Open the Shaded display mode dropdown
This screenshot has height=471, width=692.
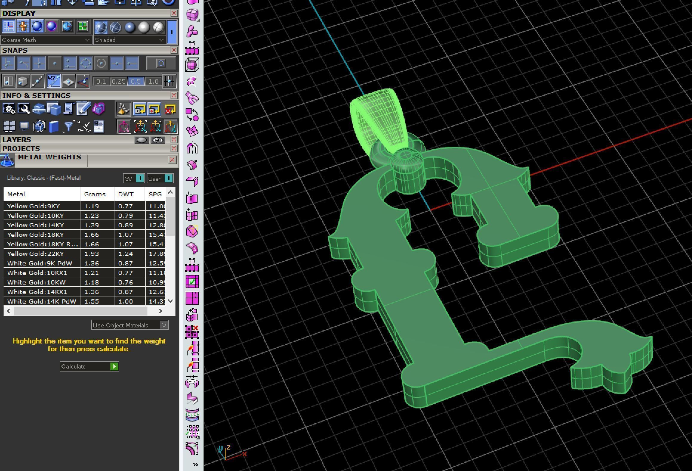pos(129,40)
